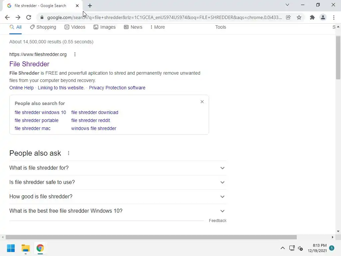Open People also ask options menu

(69, 153)
